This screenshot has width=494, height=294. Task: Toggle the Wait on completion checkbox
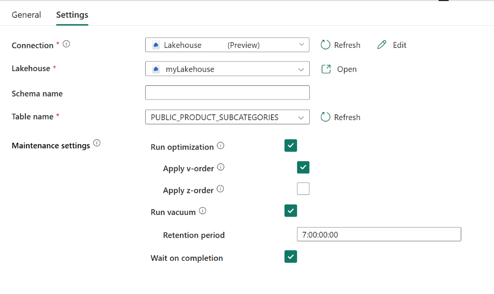pyautogui.click(x=290, y=257)
